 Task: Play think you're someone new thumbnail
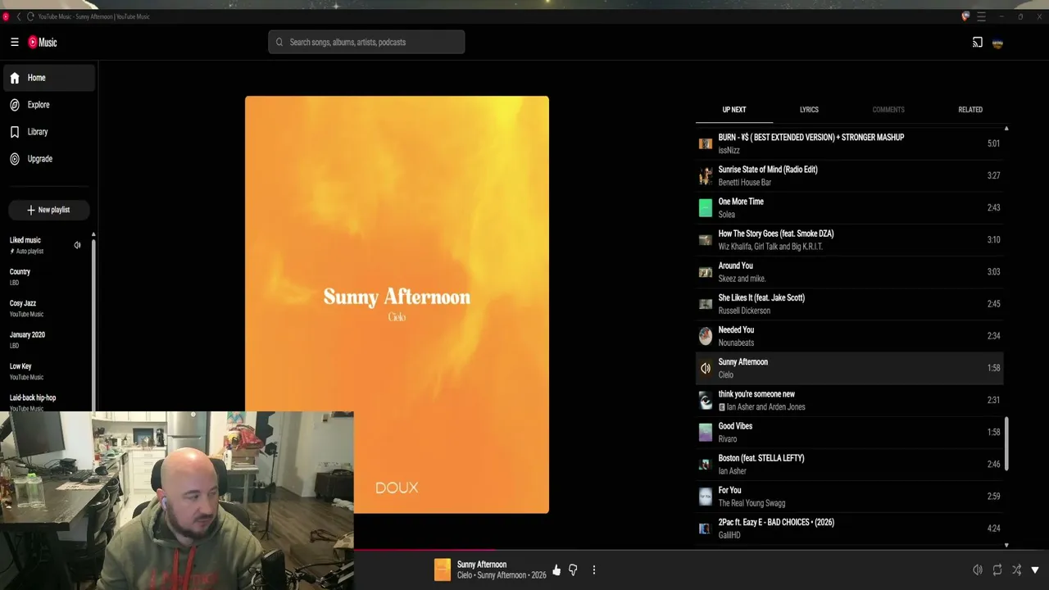(705, 400)
